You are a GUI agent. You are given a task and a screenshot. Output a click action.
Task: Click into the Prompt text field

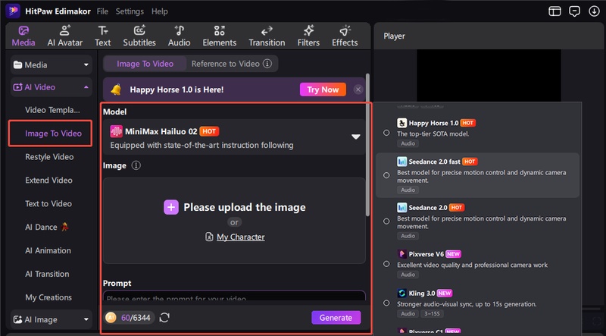coord(234,297)
